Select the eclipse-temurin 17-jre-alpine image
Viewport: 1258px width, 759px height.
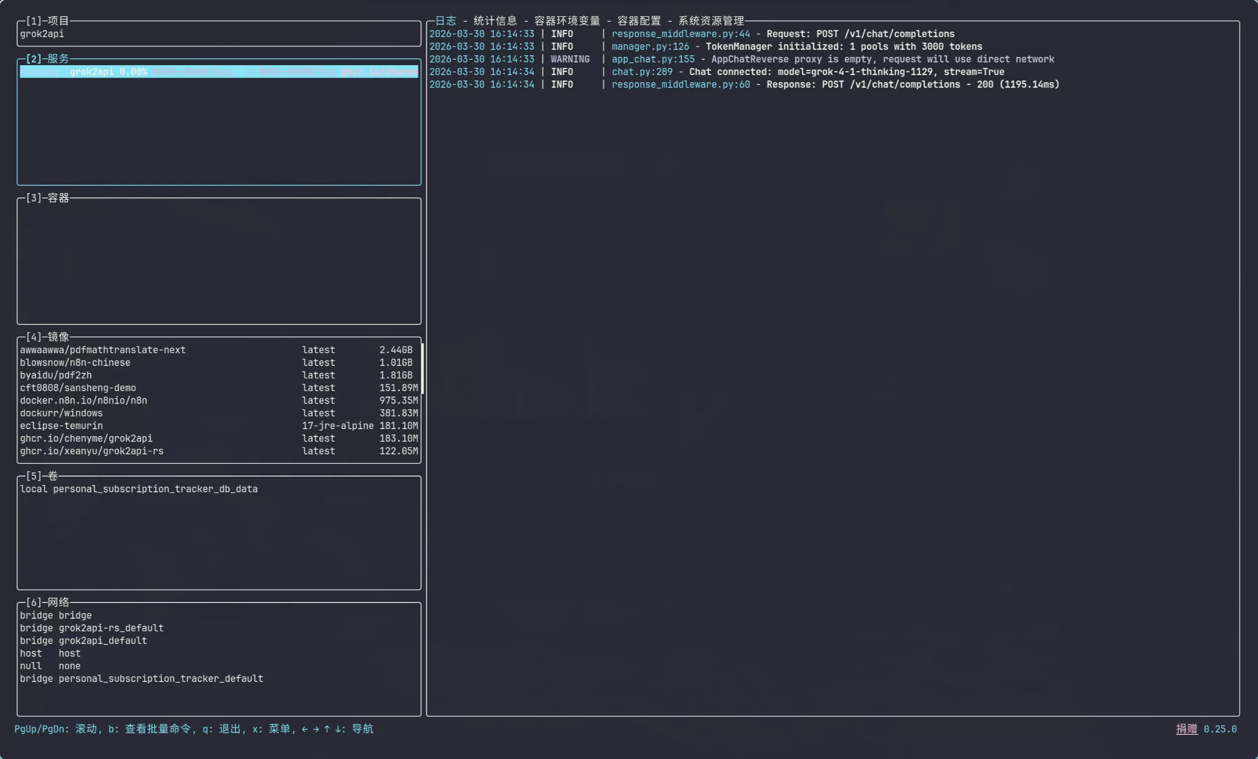click(61, 426)
